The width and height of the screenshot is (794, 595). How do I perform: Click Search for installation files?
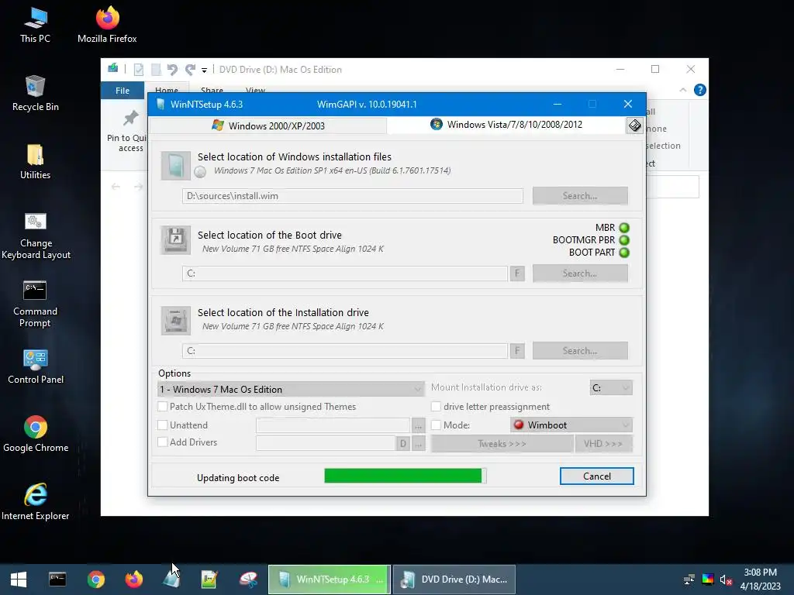tap(580, 196)
